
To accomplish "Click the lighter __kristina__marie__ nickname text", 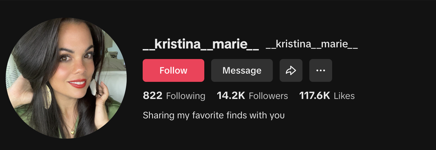I will [x=312, y=44].
